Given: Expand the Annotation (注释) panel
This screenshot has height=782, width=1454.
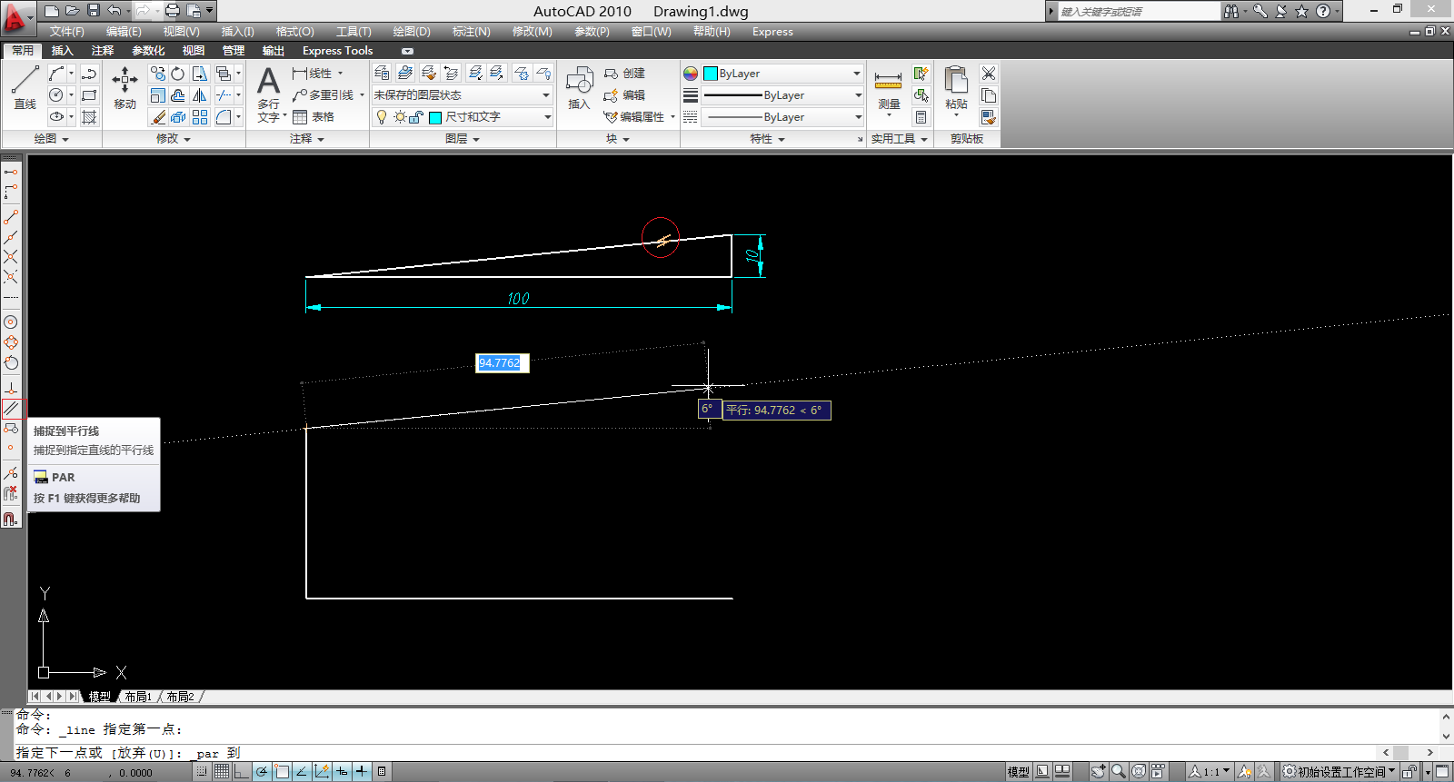Looking at the screenshot, I should pos(307,139).
